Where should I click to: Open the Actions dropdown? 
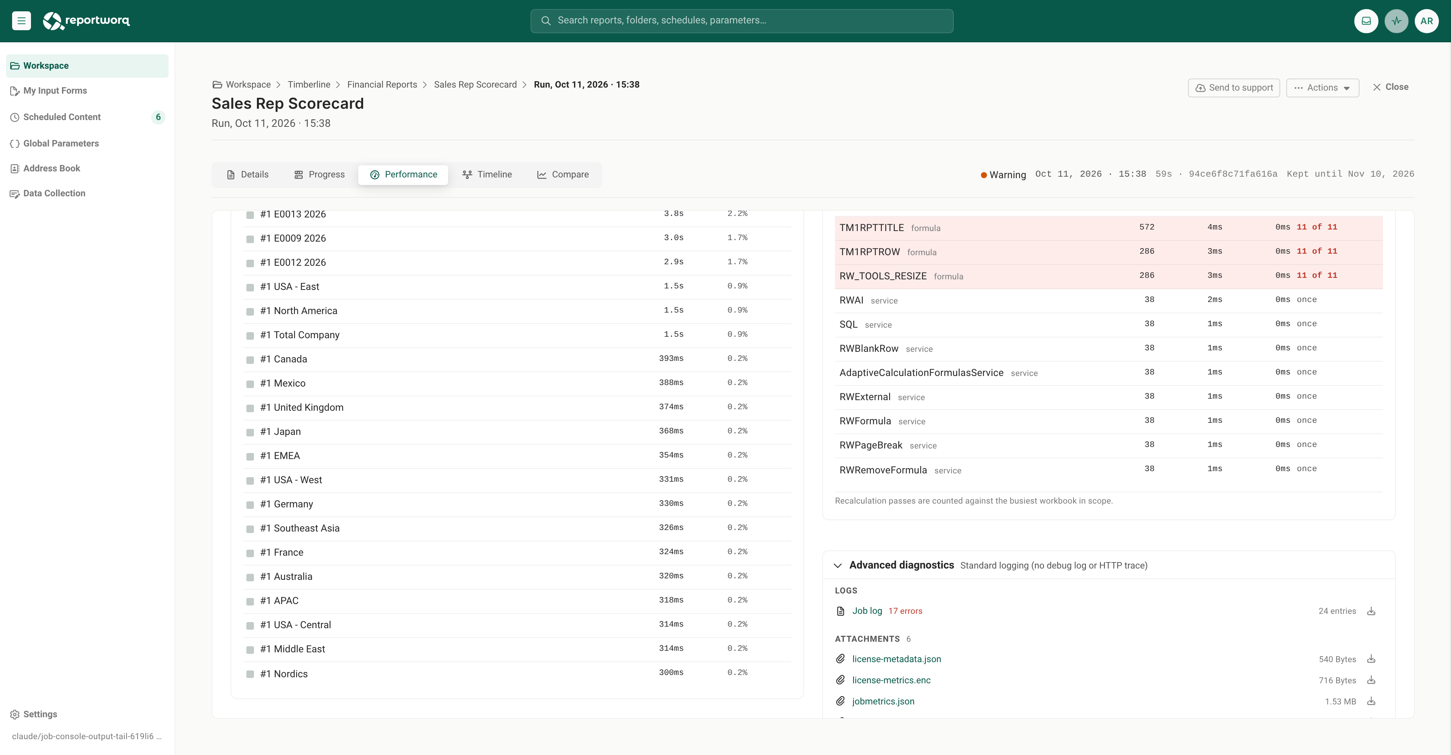1322,88
